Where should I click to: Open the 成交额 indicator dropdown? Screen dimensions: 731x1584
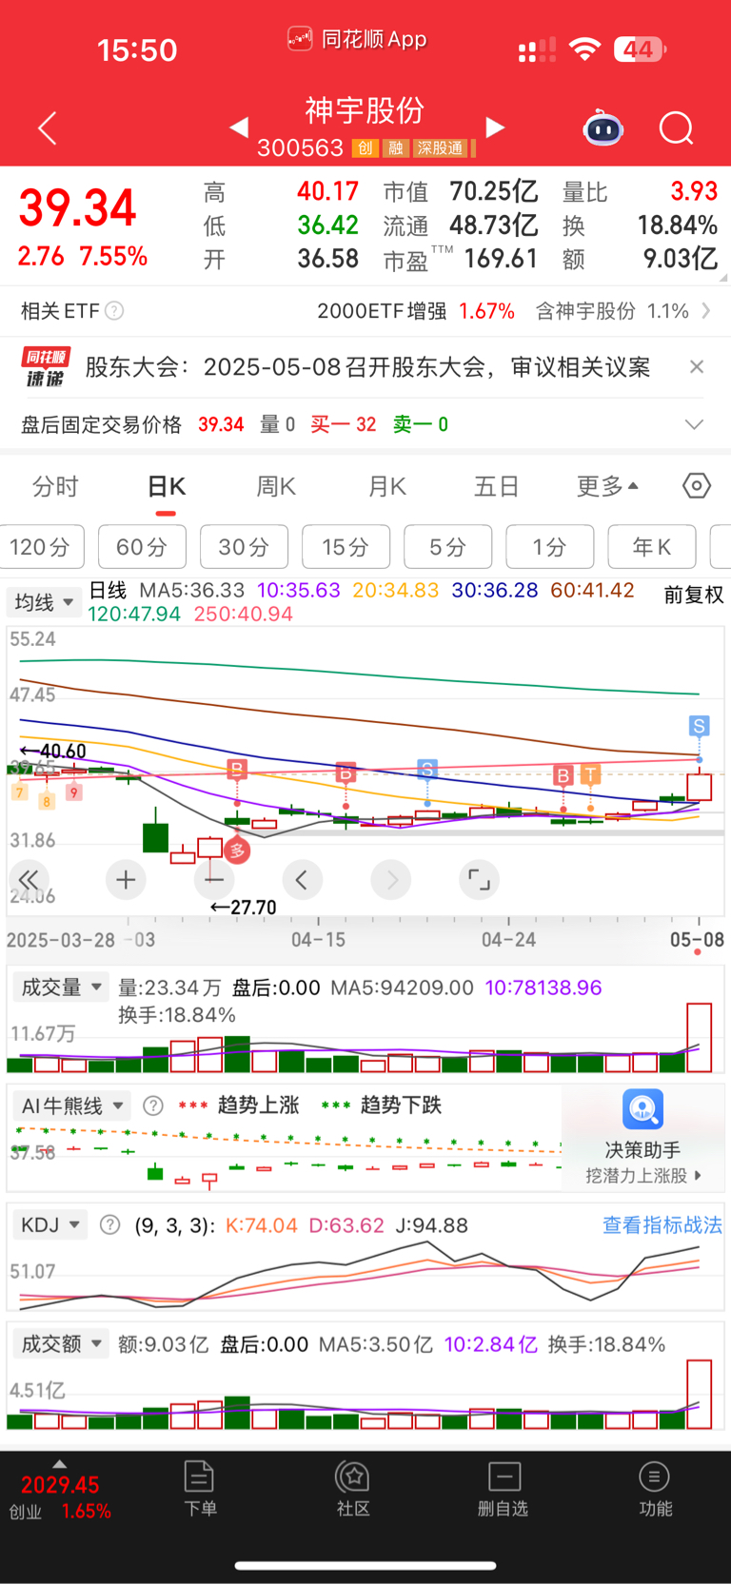pyautogui.click(x=62, y=1343)
